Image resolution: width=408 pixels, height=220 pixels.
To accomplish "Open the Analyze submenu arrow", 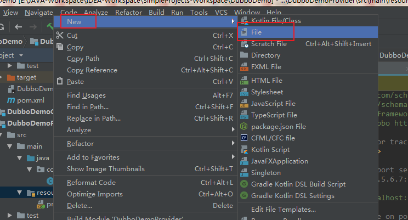I will 233,129.
